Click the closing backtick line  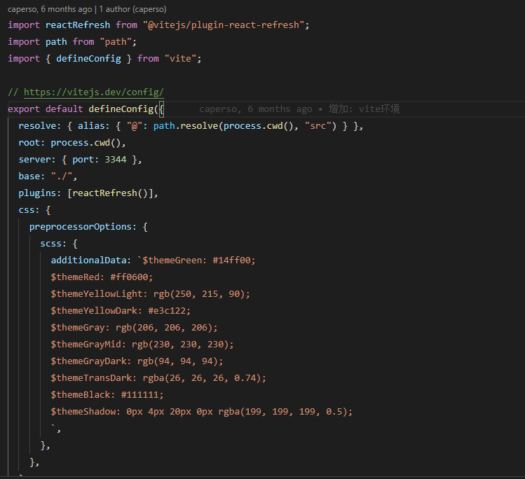56,428
